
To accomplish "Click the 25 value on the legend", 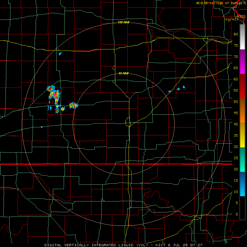I will pos(236,158).
